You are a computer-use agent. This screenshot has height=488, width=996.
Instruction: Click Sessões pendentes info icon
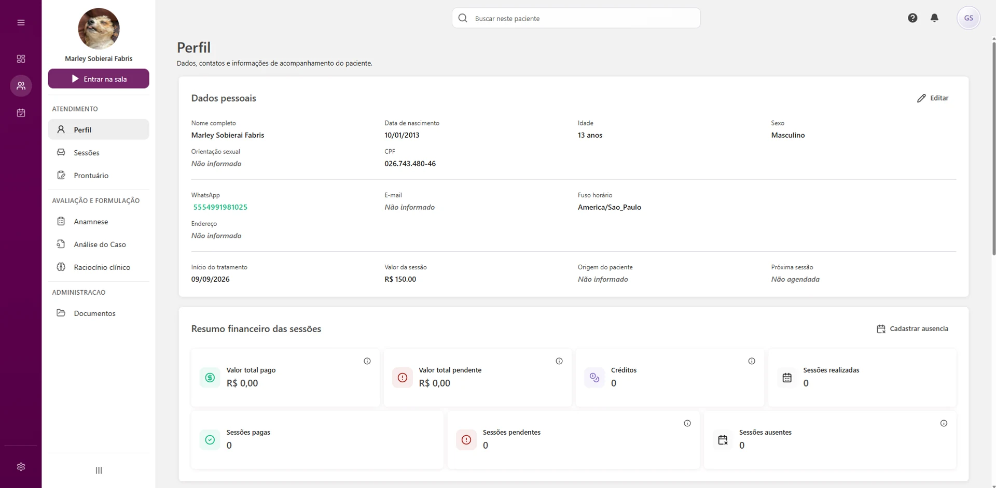pyautogui.click(x=687, y=423)
